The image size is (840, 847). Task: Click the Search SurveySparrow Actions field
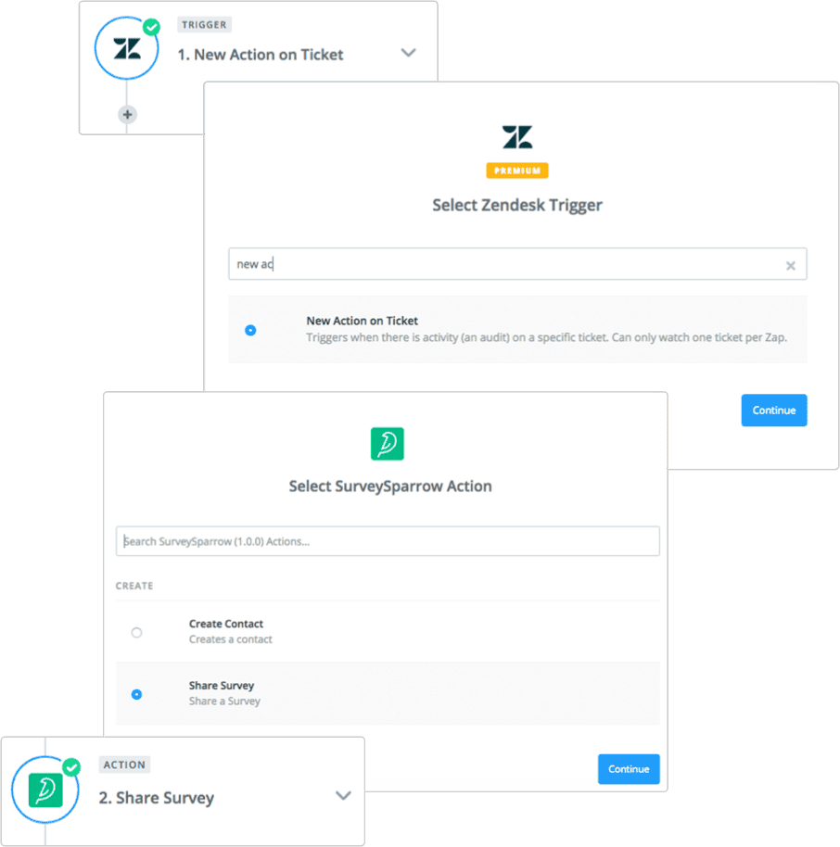pyautogui.click(x=388, y=541)
